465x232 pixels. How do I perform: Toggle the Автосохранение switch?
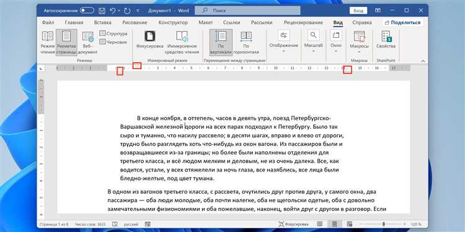pos(87,11)
